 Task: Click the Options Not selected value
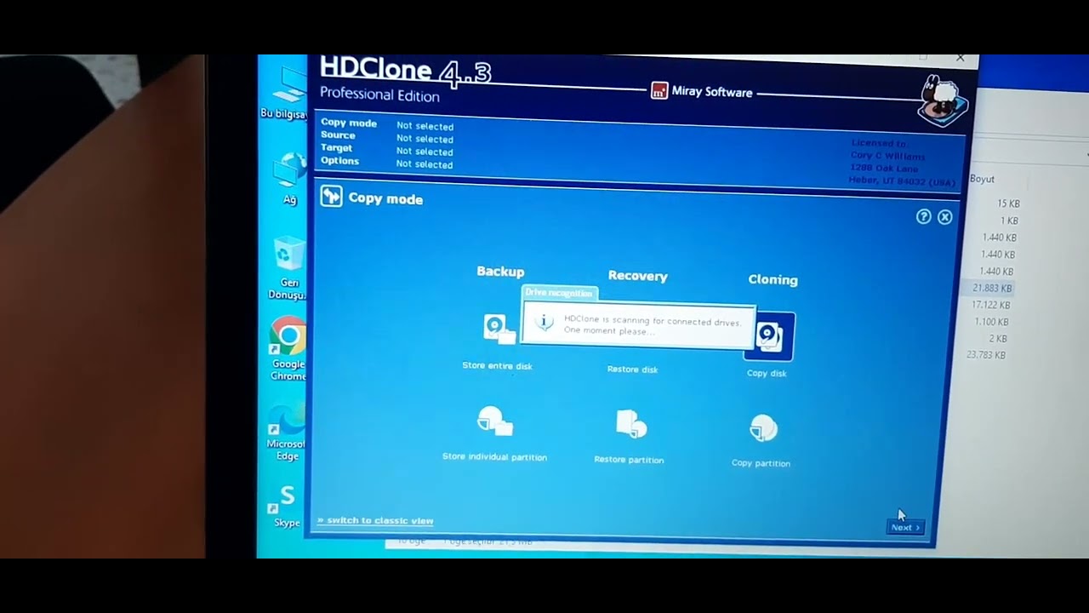pos(425,164)
